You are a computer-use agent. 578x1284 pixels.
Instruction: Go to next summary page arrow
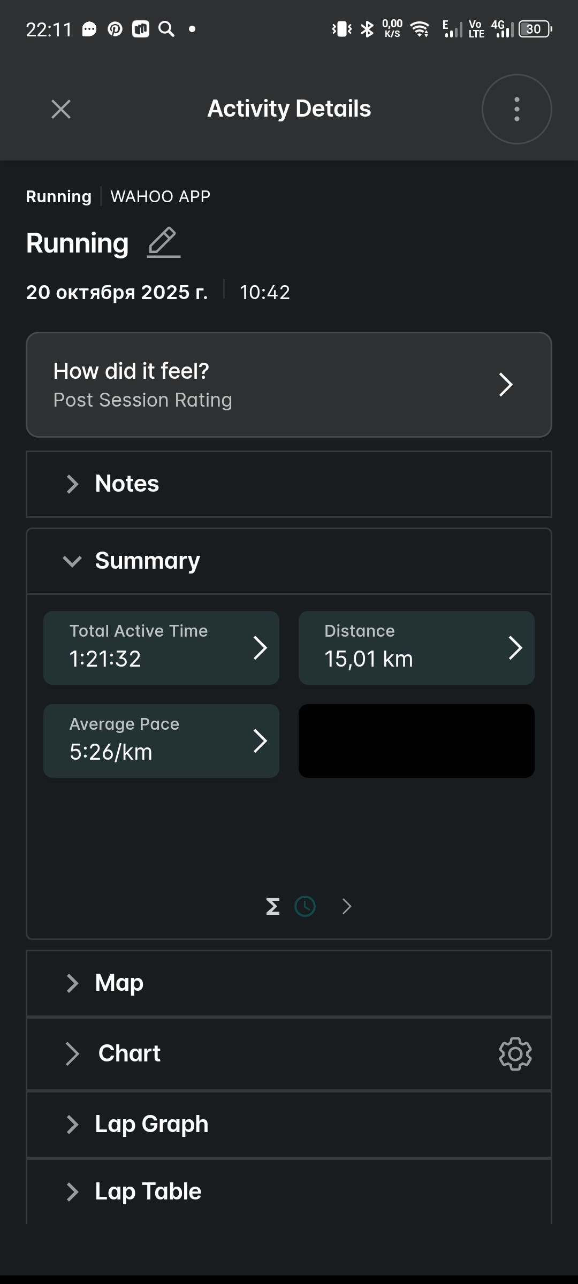click(x=347, y=906)
